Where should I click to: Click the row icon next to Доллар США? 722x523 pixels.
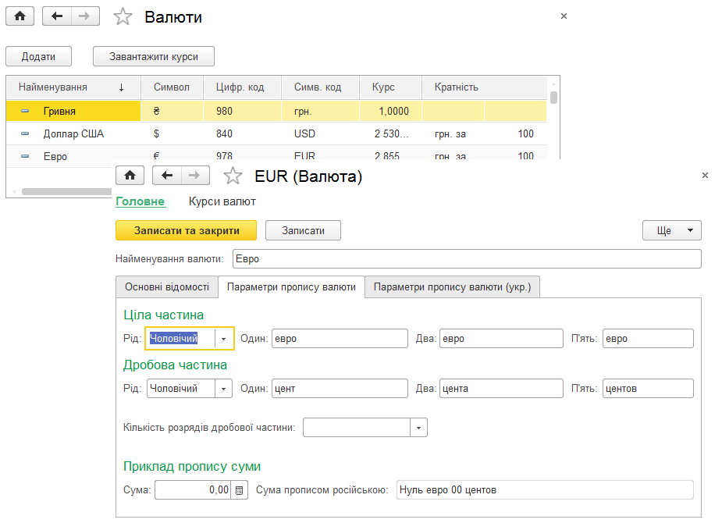[x=25, y=134]
